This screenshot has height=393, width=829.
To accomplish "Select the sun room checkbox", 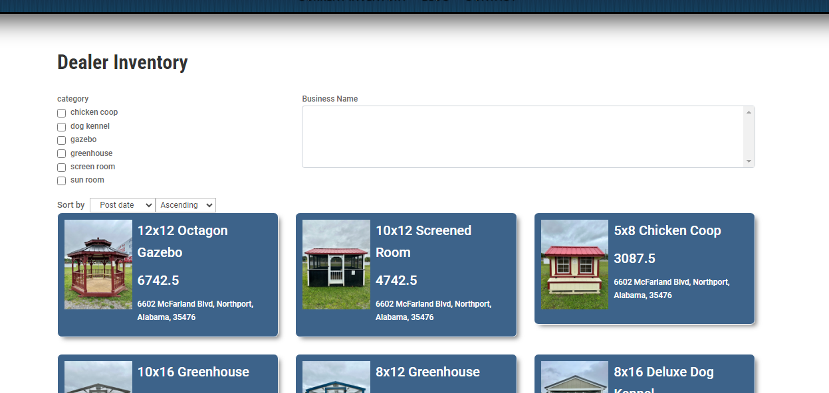I will pos(61,181).
